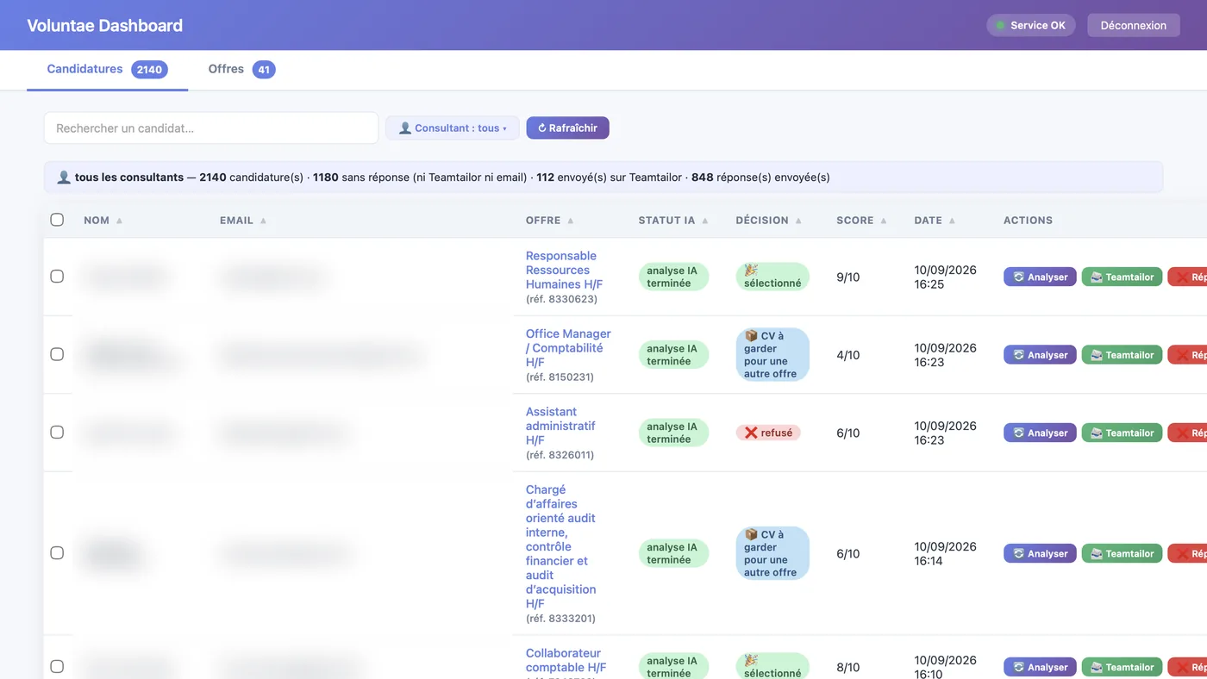Check the Chargé d'affaires row checkbox
This screenshot has width=1207, height=679.
[57, 553]
